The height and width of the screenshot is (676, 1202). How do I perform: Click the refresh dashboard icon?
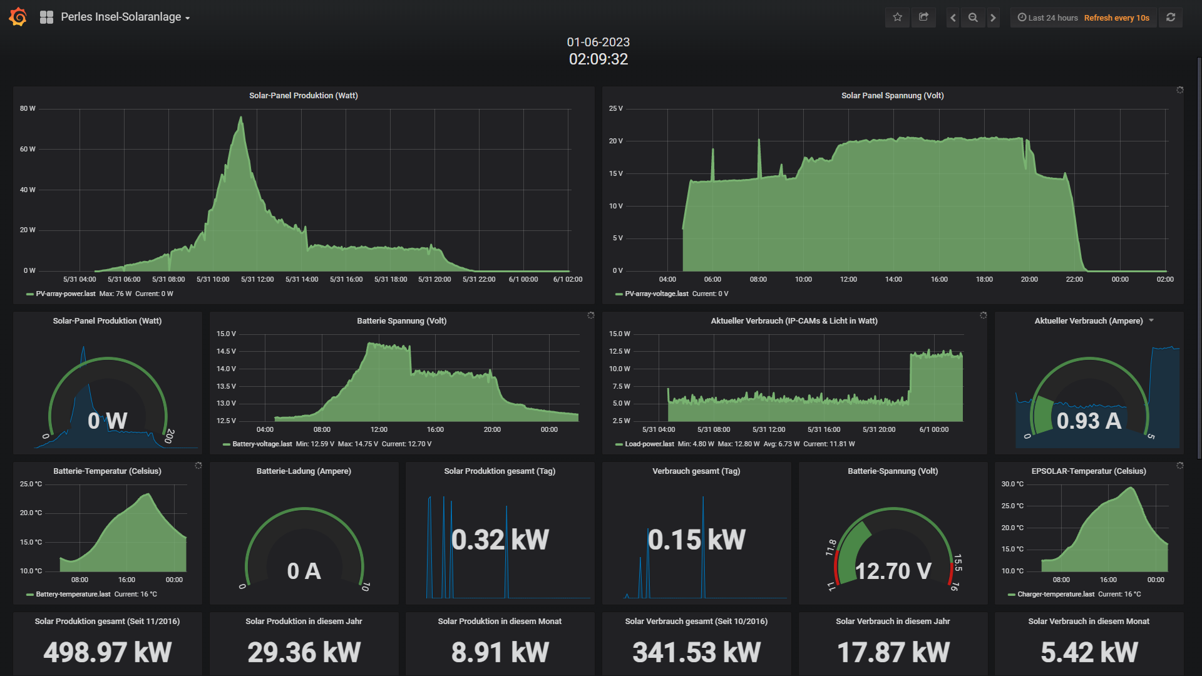coord(1170,18)
